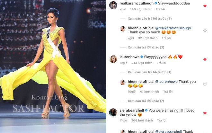
Task: Open sierabearchell's profile avatar
Action: point(113,112)
